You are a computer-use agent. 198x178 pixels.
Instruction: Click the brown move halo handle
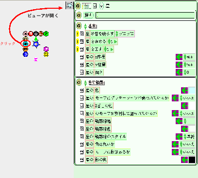(41, 34)
